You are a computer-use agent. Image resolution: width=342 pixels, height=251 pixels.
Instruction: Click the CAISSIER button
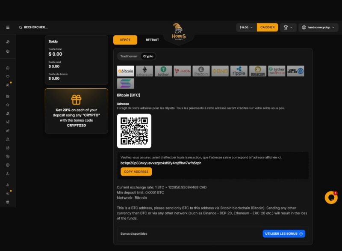(268, 27)
